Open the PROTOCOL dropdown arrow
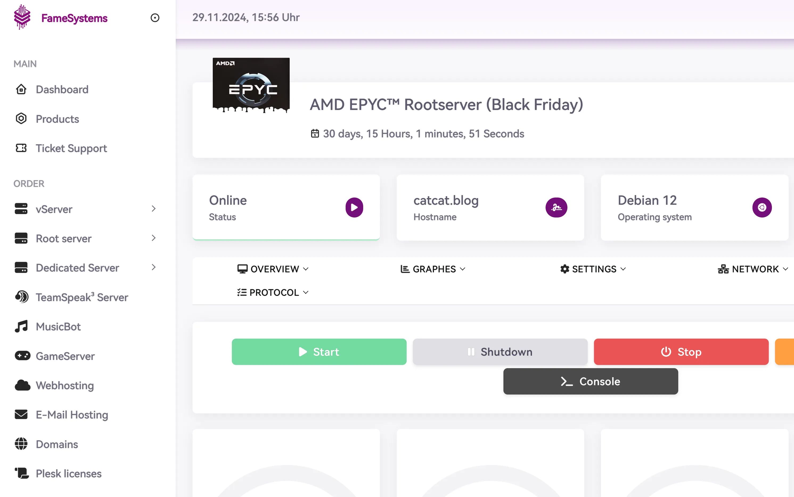This screenshot has height=497, width=794. pos(306,292)
